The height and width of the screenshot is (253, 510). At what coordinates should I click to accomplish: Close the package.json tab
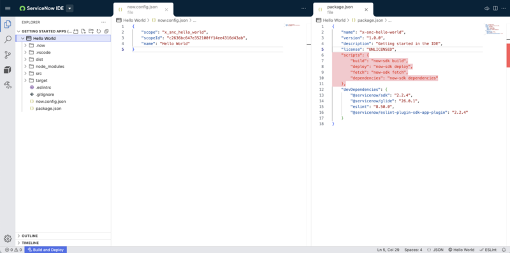(366, 10)
